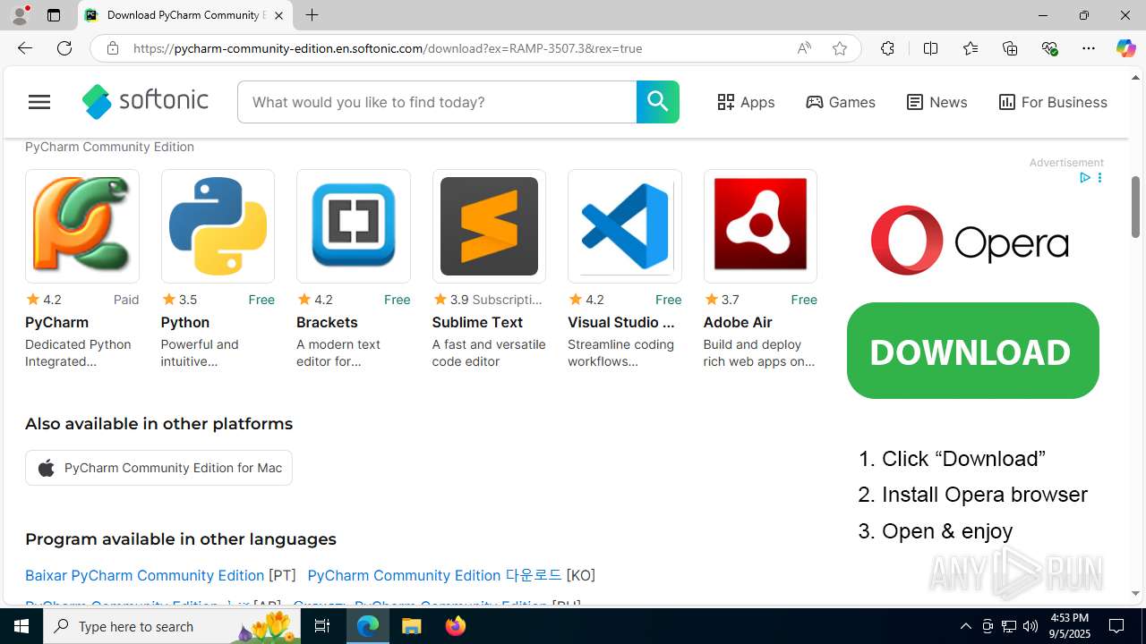Open Collections in Edge toolbar
The image size is (1146, 644).
(1010, 48)
